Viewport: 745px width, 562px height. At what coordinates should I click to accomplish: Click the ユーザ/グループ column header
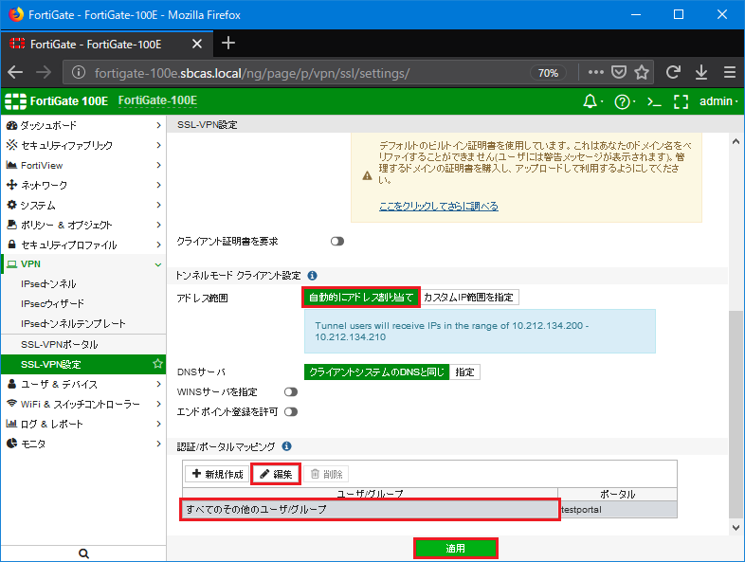click(370, 494)
